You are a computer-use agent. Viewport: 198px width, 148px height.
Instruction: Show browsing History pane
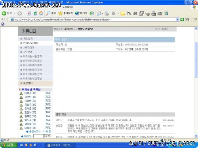click(x=92, y=13)
